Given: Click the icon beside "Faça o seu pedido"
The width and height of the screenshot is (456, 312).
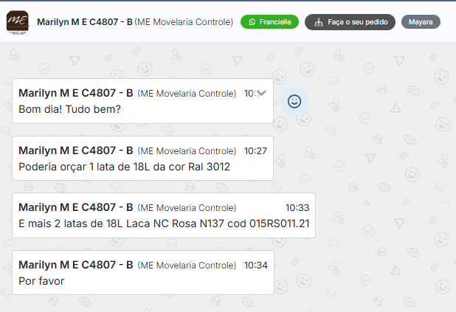Looking at the screenshot, I should pyautogui.click(x=318, y=22).
